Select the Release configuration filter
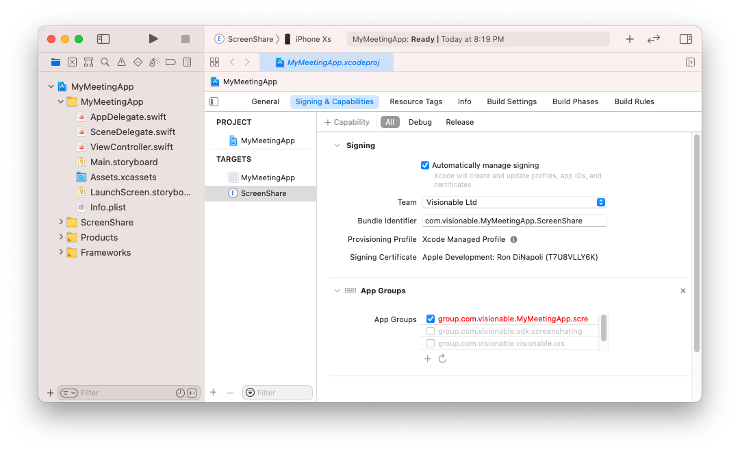This screenshot has height=453, width=740. click(459, 122)
